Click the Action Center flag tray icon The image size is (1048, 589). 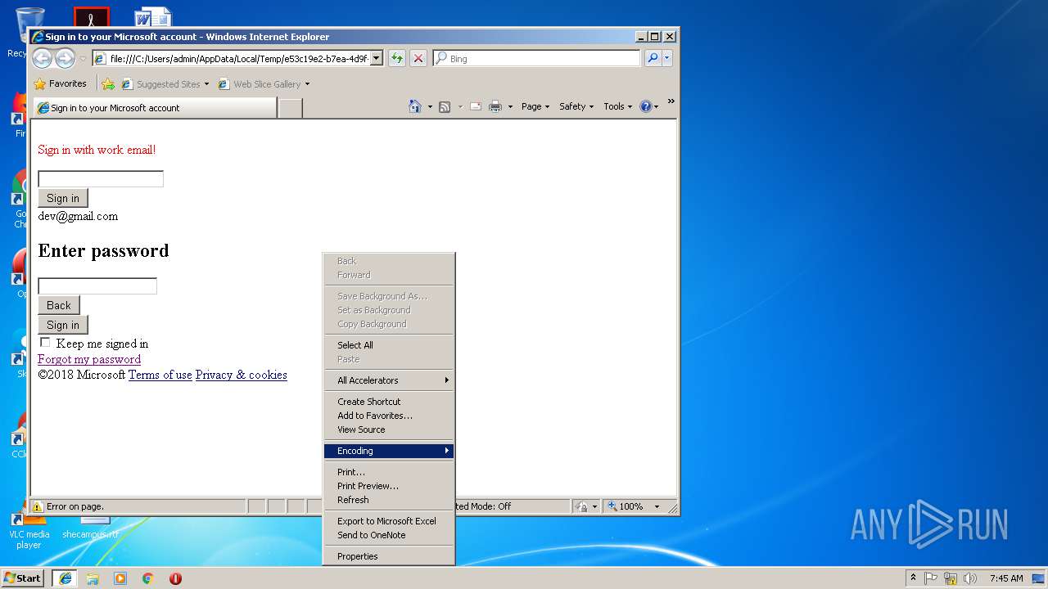(x=931, y=578)
